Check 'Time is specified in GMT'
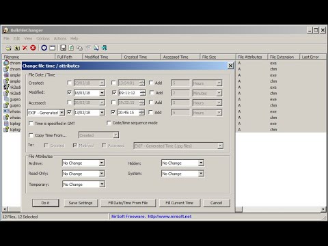The height and width of the screenshot is (246, 328). [x=31, y=124]
